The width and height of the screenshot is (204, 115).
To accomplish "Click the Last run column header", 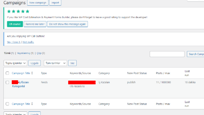I will (187, 73).
